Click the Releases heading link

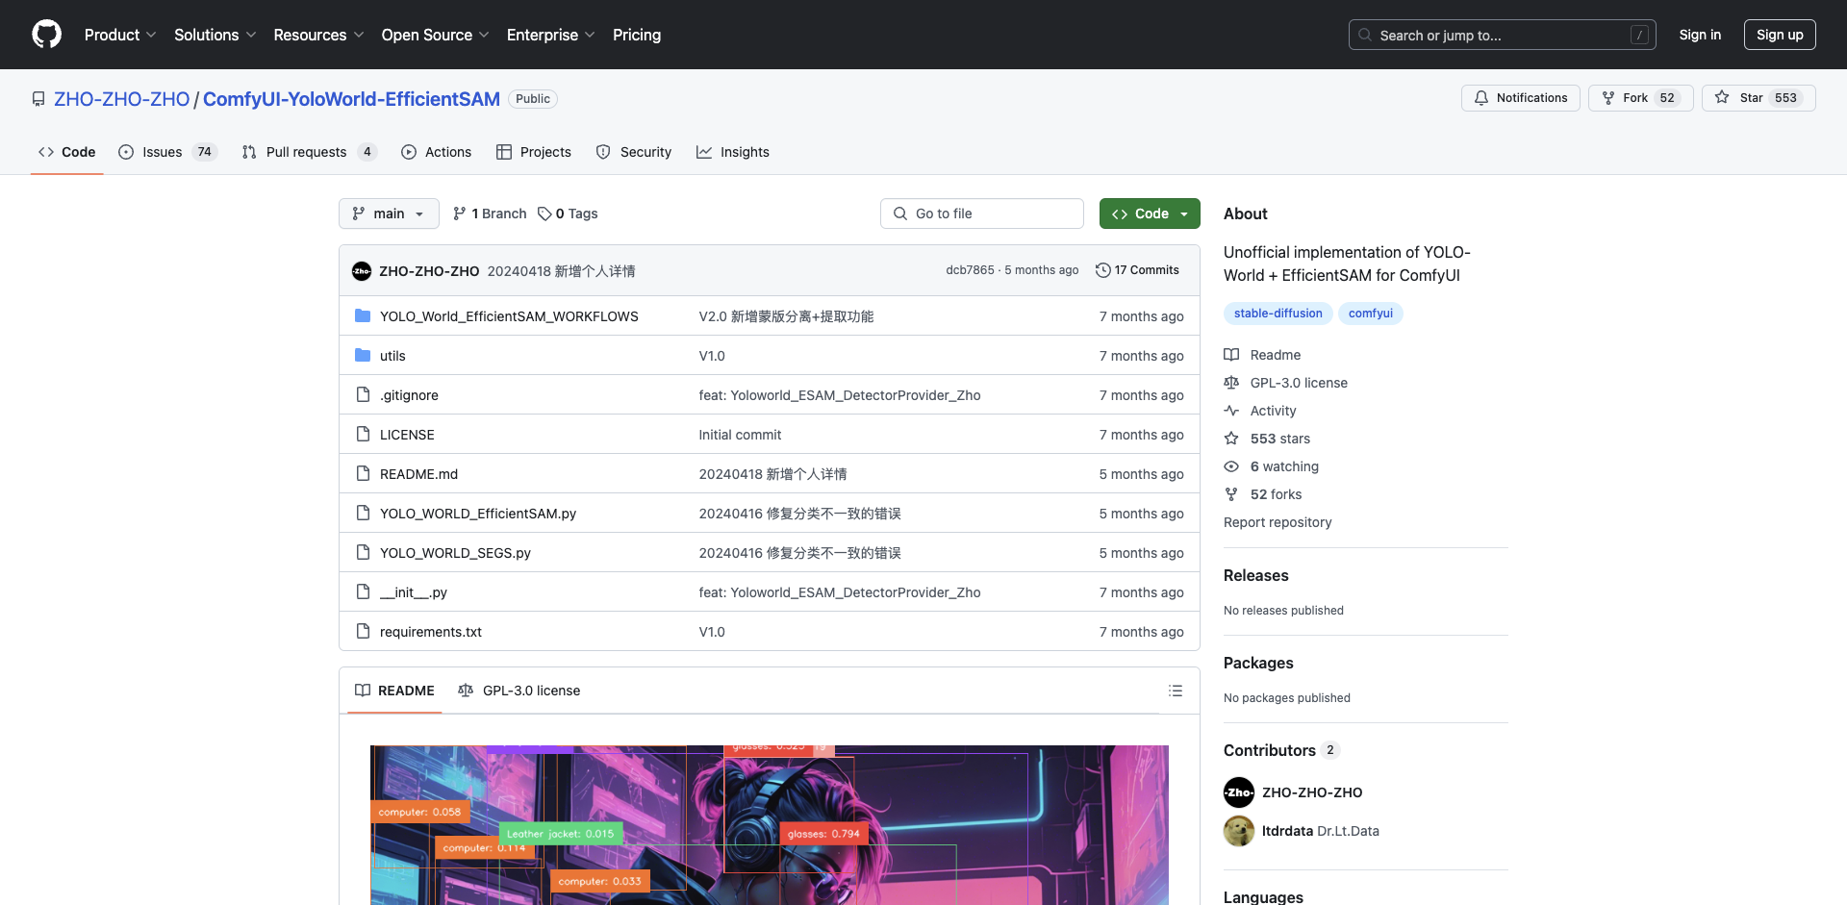[x=1255, y=575]
